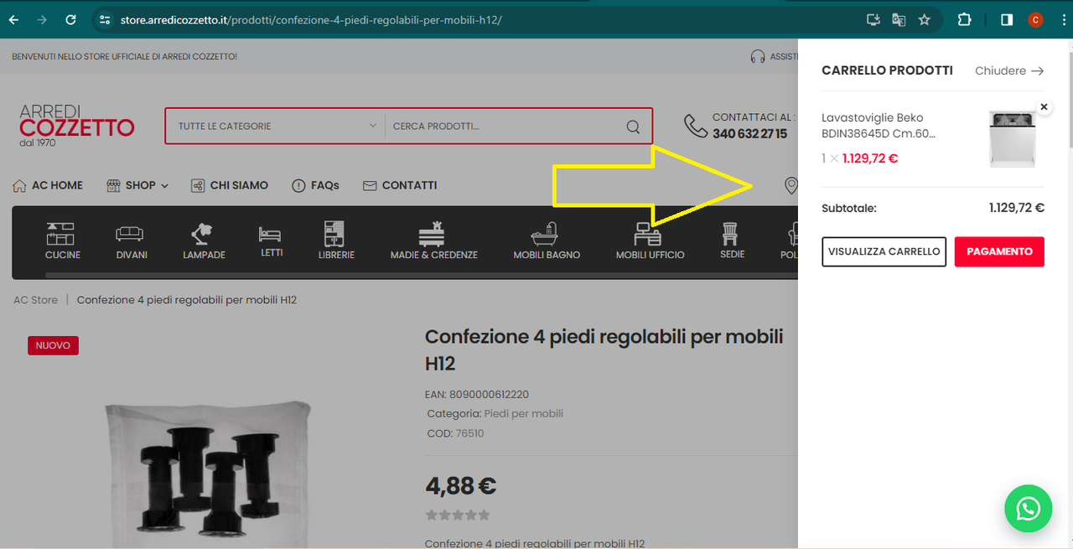Viewport: 1073px width, 549px height.
Task: Open the Contatti page
Action: [400, 185]
